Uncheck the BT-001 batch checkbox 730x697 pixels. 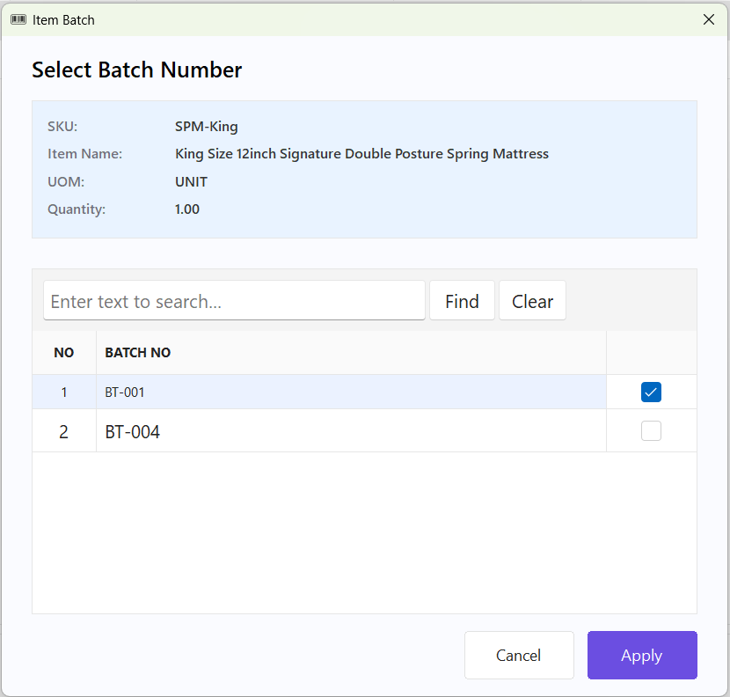click(x=651, y=392)
